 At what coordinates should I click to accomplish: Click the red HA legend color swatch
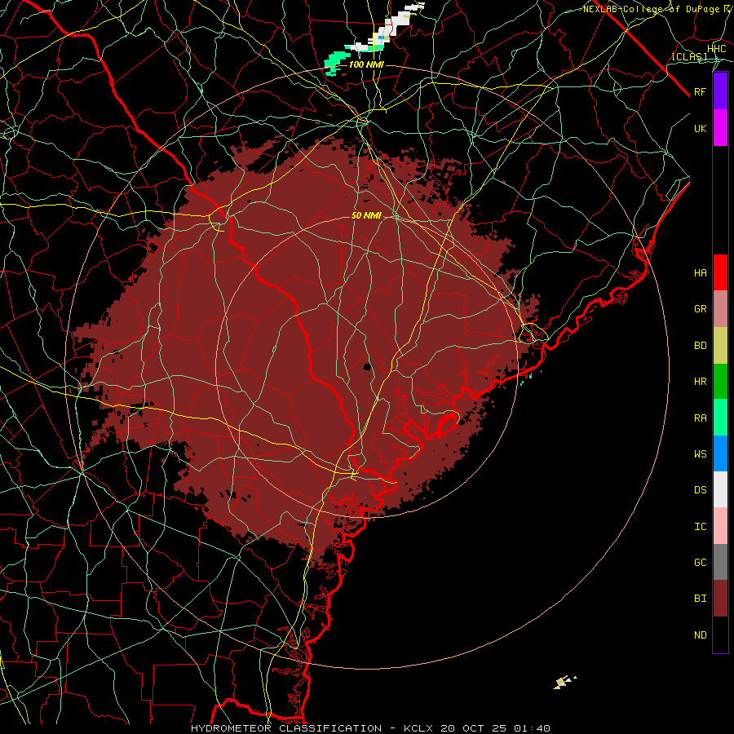click(x=720, y=272)
